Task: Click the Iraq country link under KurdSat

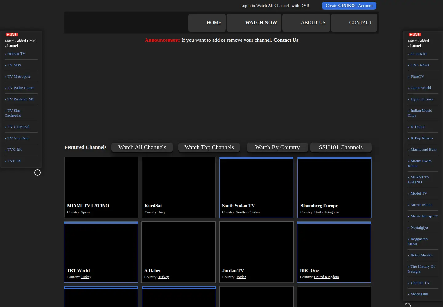Action: point(162,212)
